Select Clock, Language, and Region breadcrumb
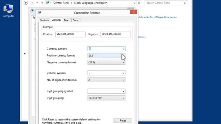The width and height of the screenshot is (221, 124). pos(90,3)
